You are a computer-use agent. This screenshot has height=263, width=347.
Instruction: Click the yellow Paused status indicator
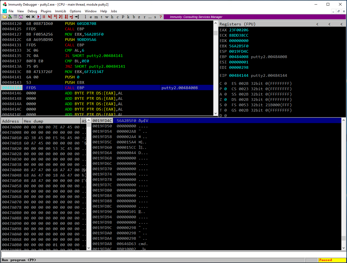tap(332, 260)
